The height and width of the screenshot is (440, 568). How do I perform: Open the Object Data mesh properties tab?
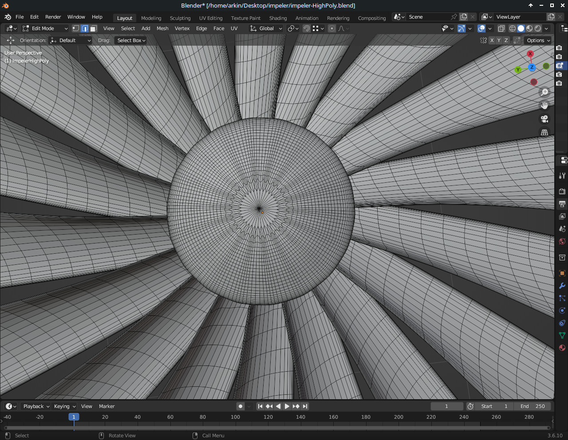(562, 335)
